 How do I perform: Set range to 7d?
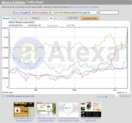pyautogui.click(x=42, y=18)
